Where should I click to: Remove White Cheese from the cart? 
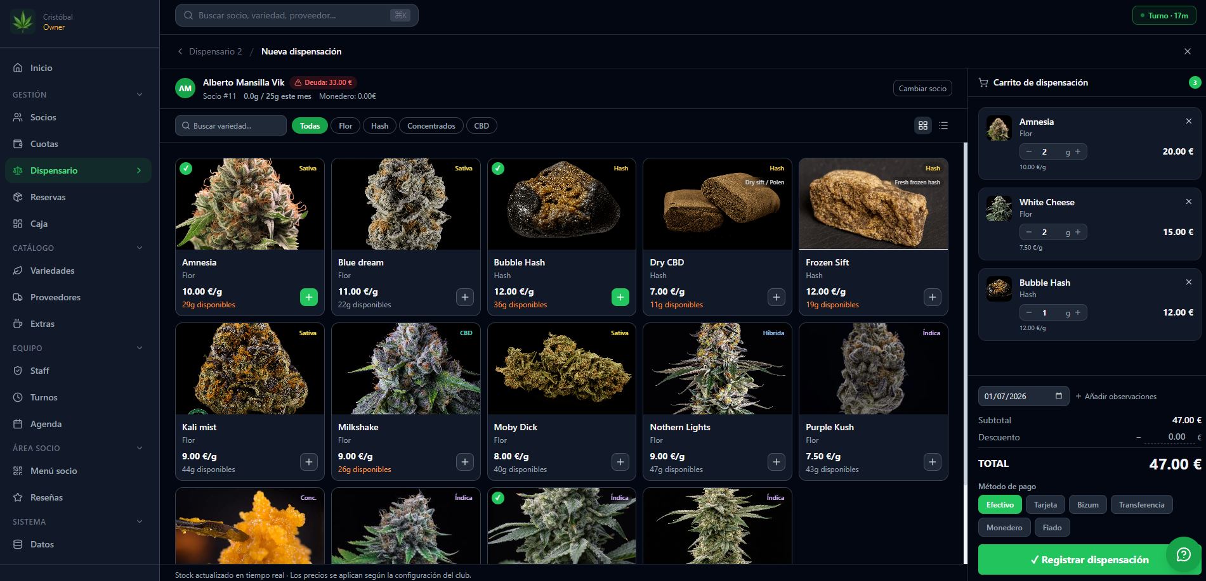[1189, 201]
